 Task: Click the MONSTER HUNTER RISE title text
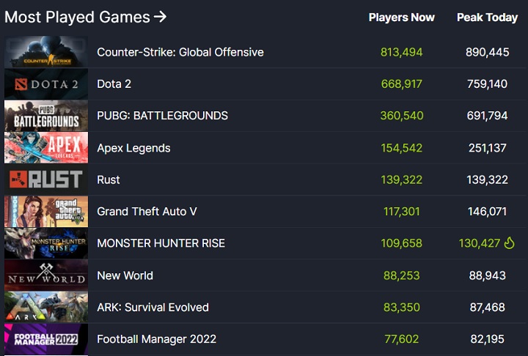161,243
